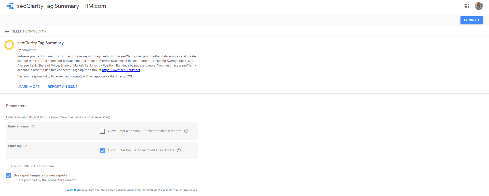Enable modifying domain ID in reports

pos(102,131)
